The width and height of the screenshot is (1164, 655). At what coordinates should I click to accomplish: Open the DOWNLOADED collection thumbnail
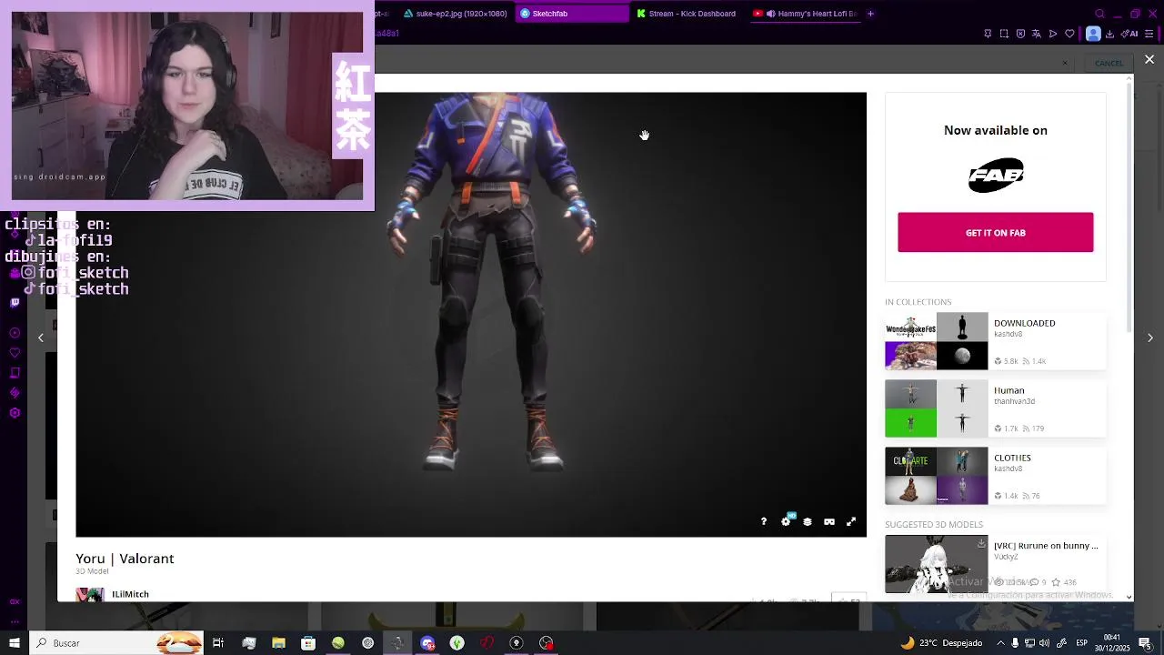(937, 341)
